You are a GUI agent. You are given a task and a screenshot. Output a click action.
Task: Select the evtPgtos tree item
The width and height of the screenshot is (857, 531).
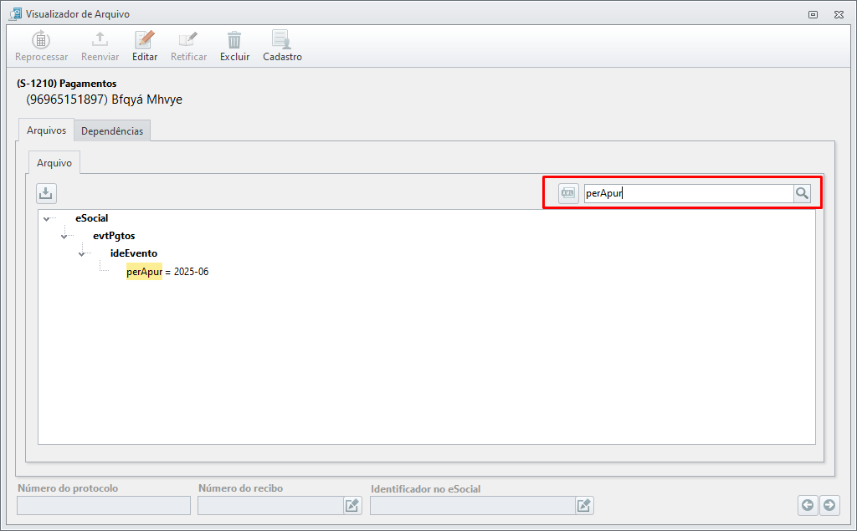pyautogui.click(x=114, y=236)
